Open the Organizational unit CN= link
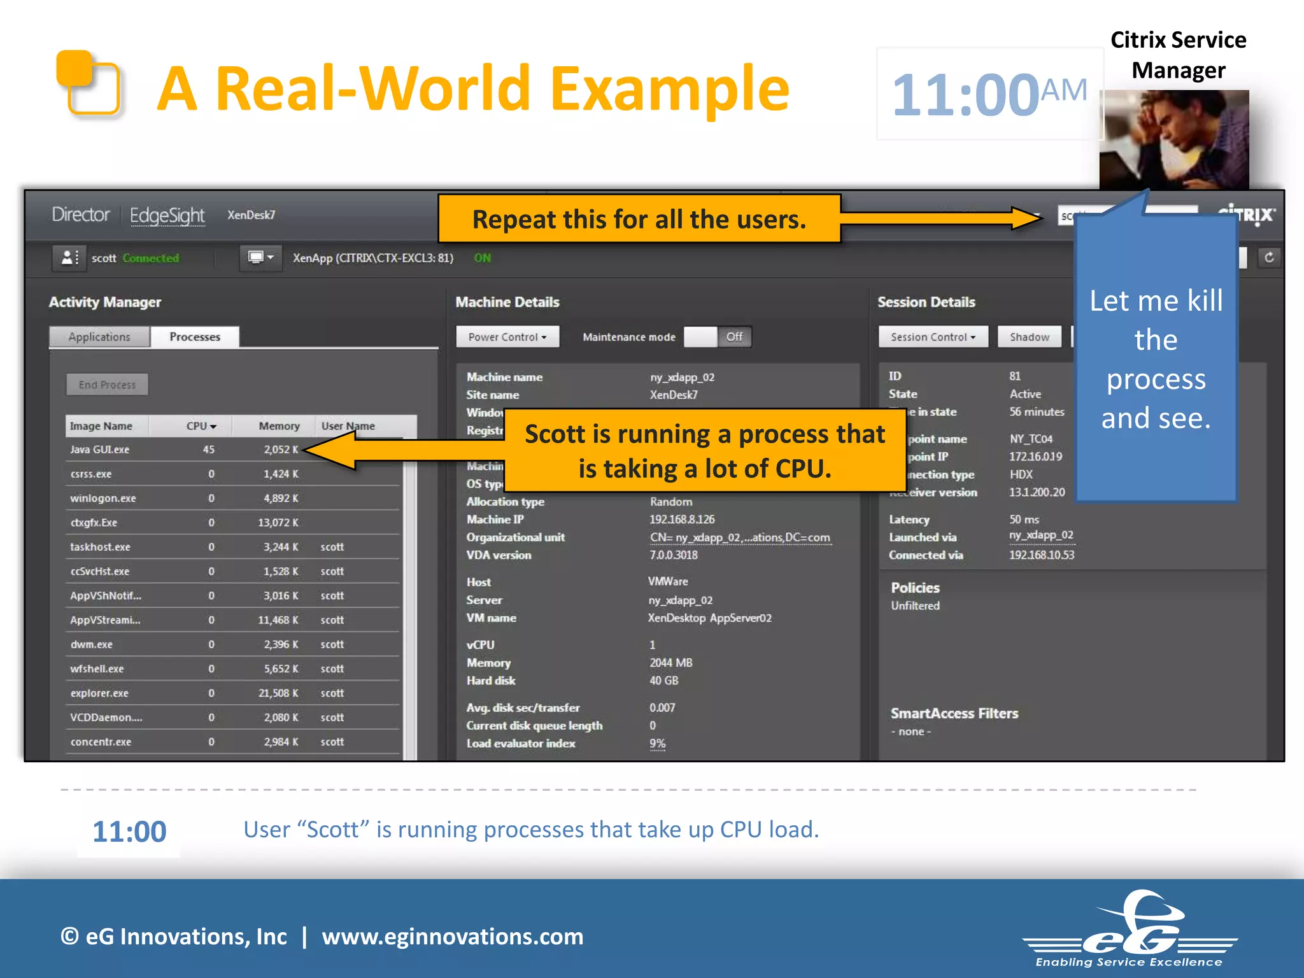Screen dimensions: 1304x978 click(740, 537)
